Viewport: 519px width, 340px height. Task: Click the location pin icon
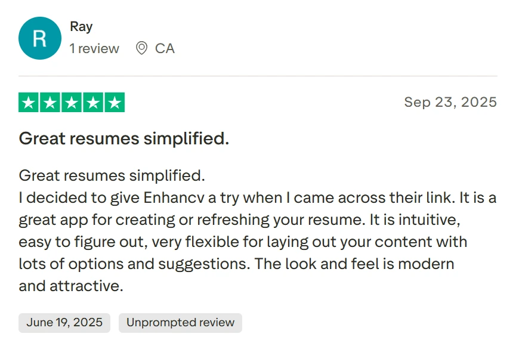coord(141,48)
